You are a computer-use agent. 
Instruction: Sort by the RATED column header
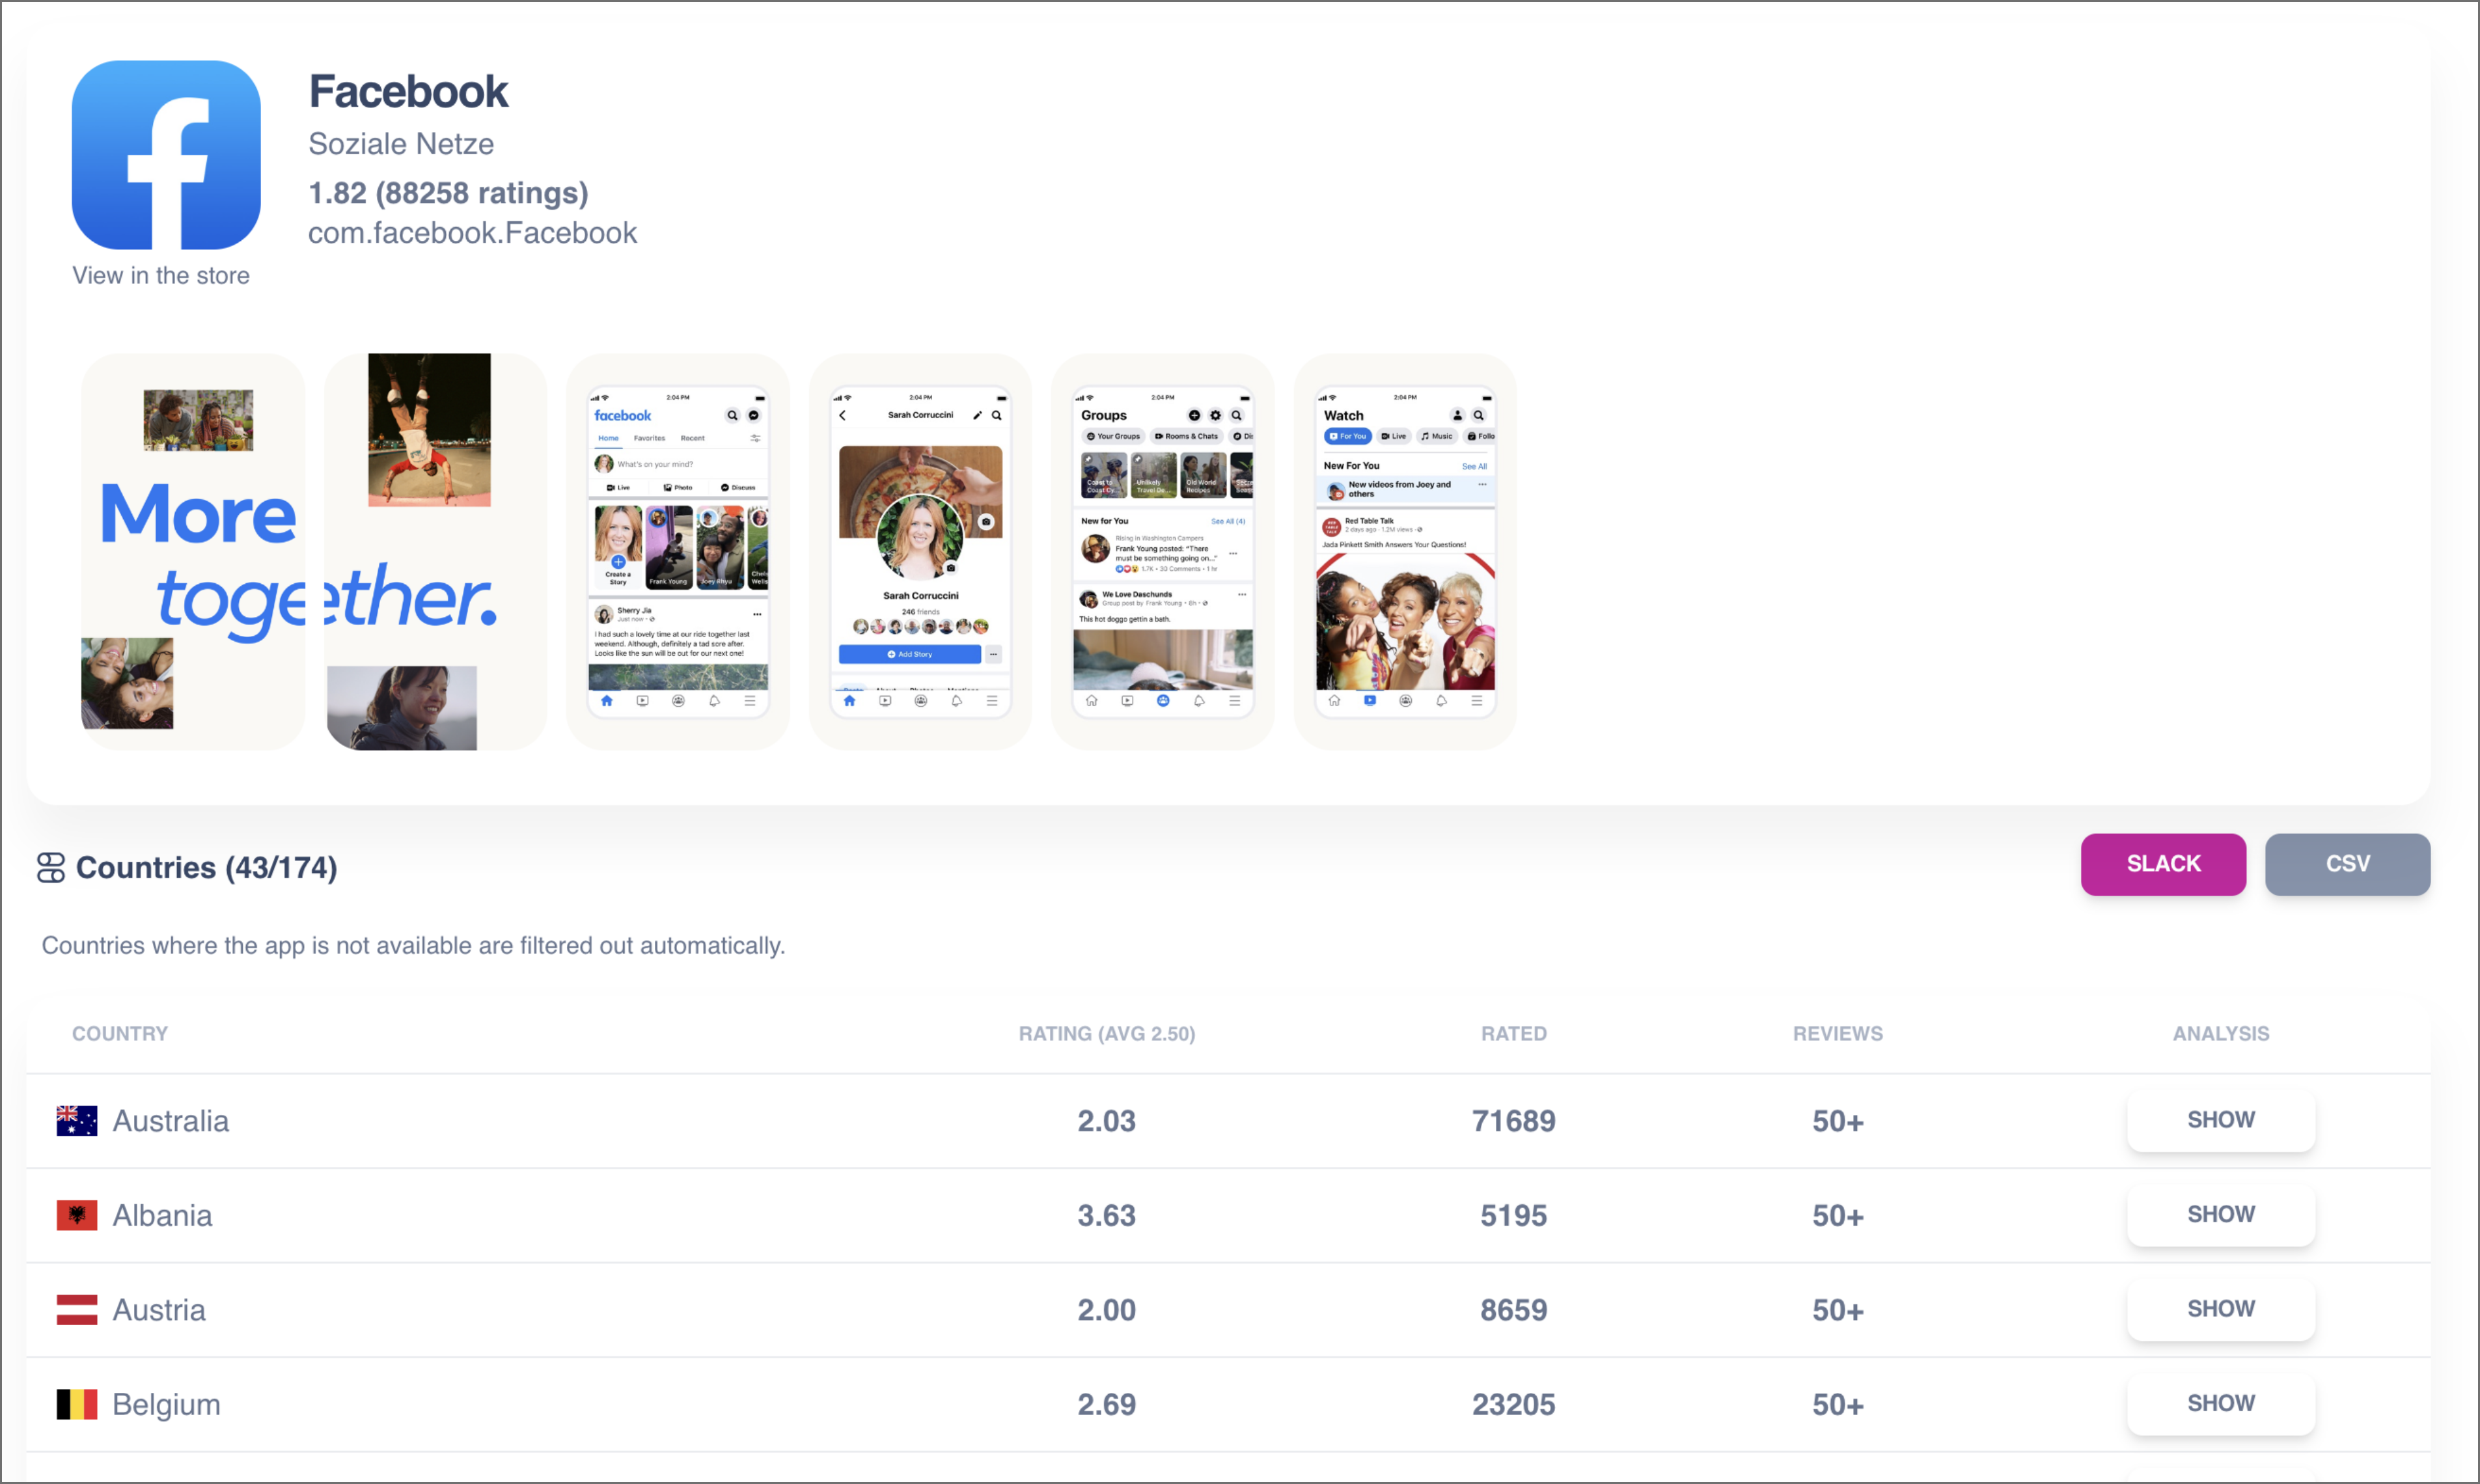tap(1513, 1033)
